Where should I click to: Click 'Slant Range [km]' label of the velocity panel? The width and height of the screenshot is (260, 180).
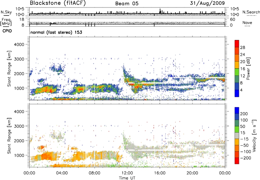coord(9,135)
